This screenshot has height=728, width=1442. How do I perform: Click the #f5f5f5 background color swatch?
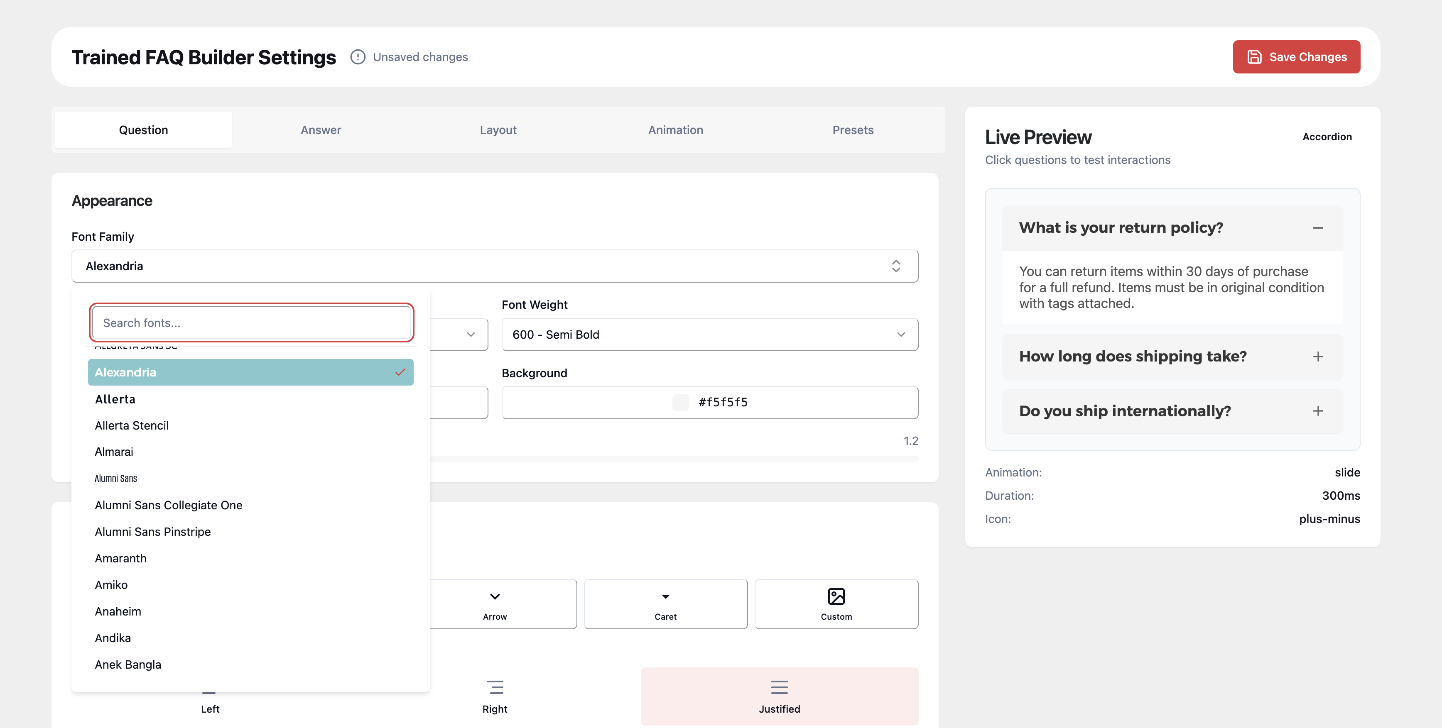pos(680,402)
